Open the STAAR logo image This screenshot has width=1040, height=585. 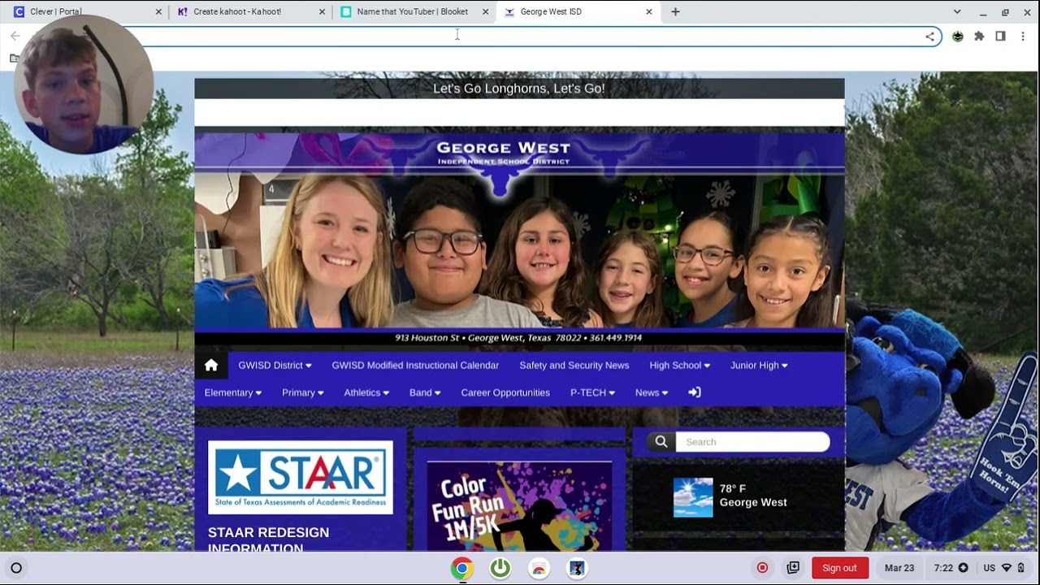(x=301, y=478)
